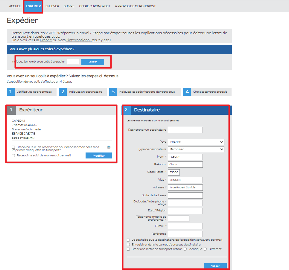The width and height of the screenshot is (289, 270).
Task: Check Enregistrer dans le carnet d'adresses destinataire
Action: point(128,245)
